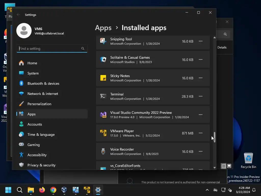The height and width of the screenshot is (196, 261).
Task: Click the network display tray icon
Action: (x=223, y=190)
